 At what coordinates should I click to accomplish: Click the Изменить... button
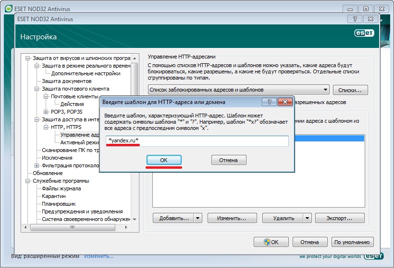pos(232,218)
